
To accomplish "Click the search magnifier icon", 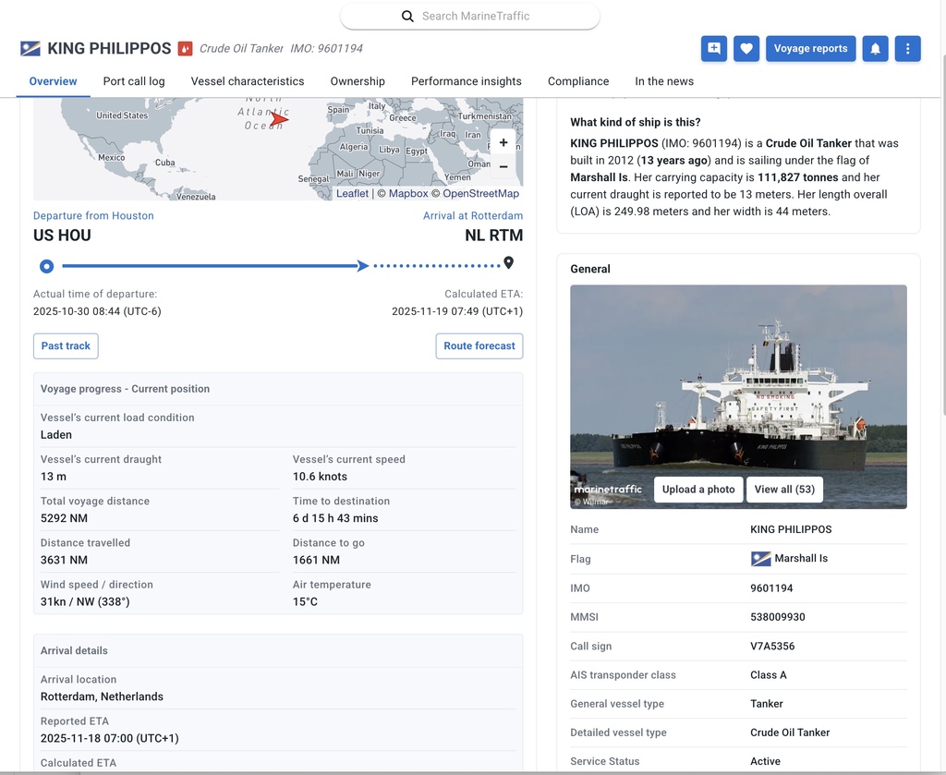I will pos(407,16).
